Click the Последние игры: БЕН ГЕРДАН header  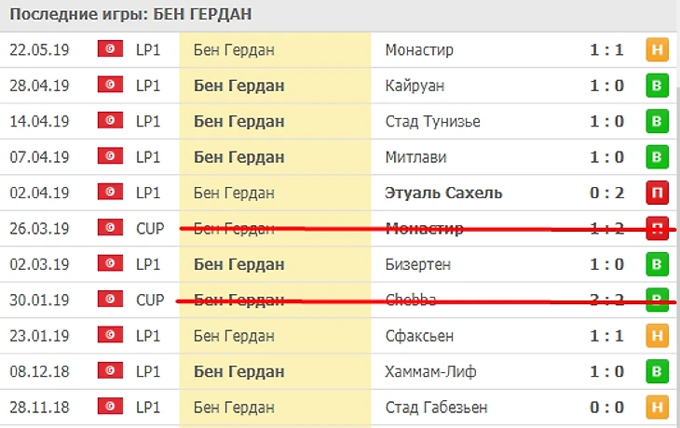pos(129,15)
